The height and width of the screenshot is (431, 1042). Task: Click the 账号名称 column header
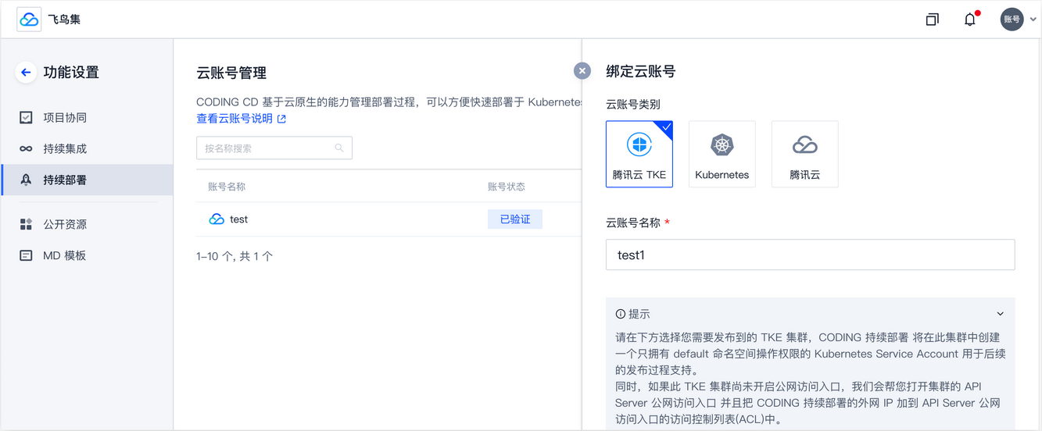click(x=227, y=187)
